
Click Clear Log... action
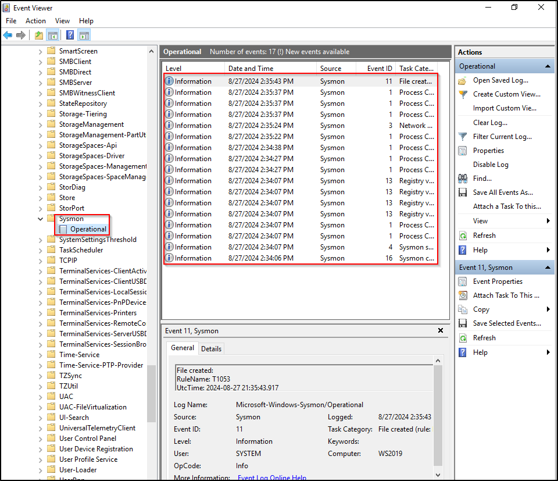[x=490, y=123]
